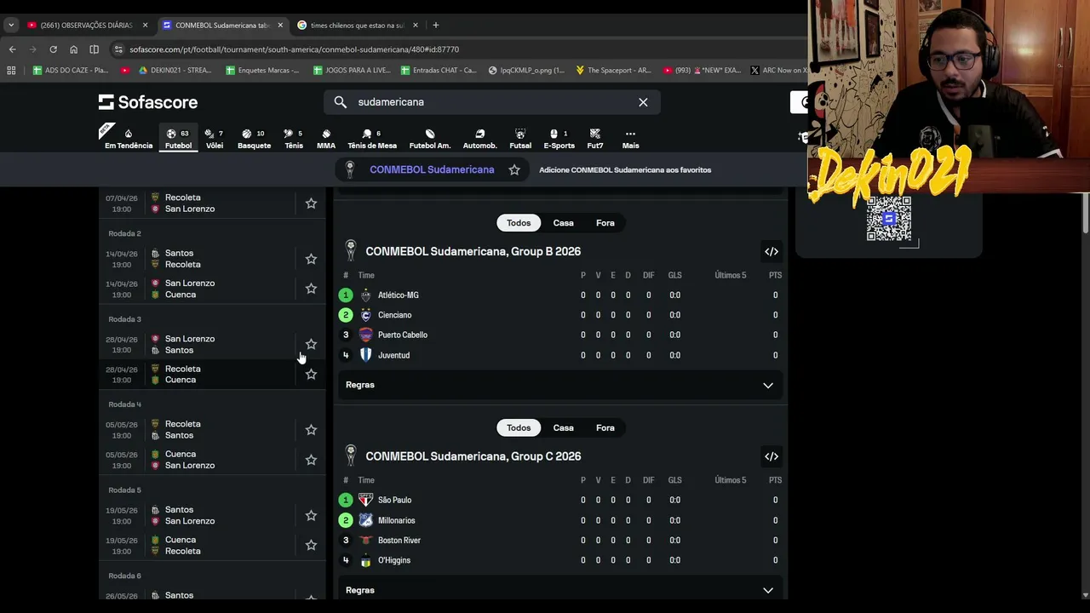Open São Paulo team row
The height and width of the screenshot is (613, 1090).
click(x=560, y=501)
